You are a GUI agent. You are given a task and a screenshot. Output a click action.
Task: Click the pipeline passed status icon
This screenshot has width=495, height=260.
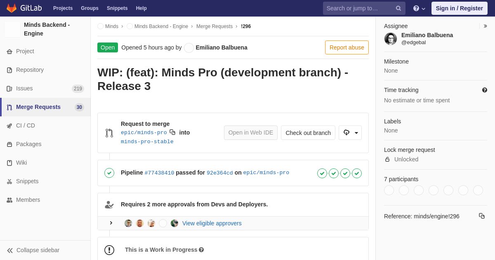click(109, 173)
